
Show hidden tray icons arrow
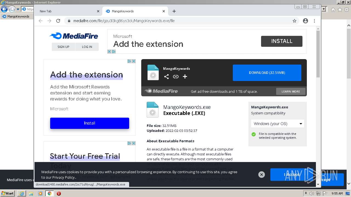[x=306, y=193]
